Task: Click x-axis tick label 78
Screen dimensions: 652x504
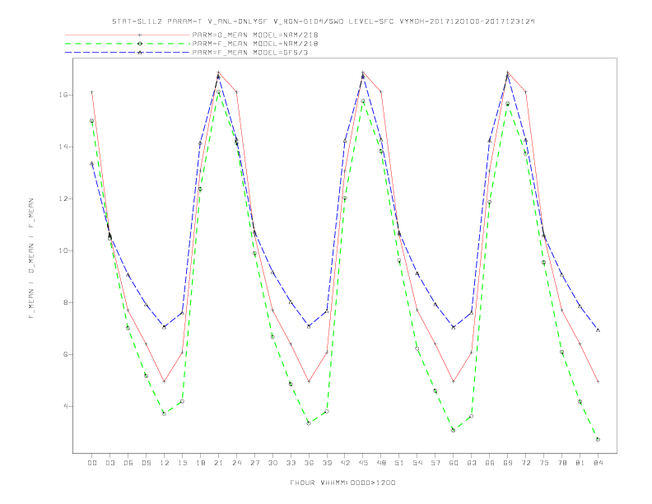Action: [562, 463]
